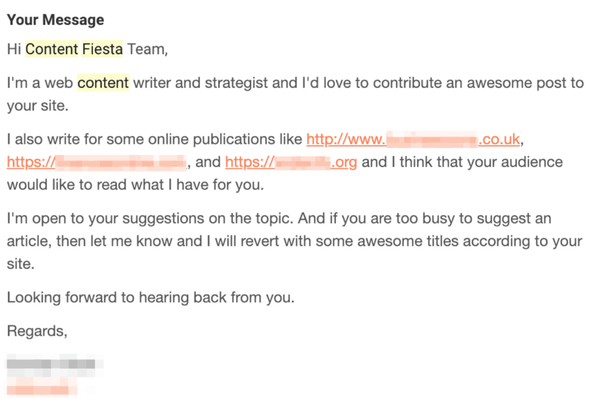
Task: Click the "Looking forward to hearing back" sentence
Action: (x=150, y=298)
